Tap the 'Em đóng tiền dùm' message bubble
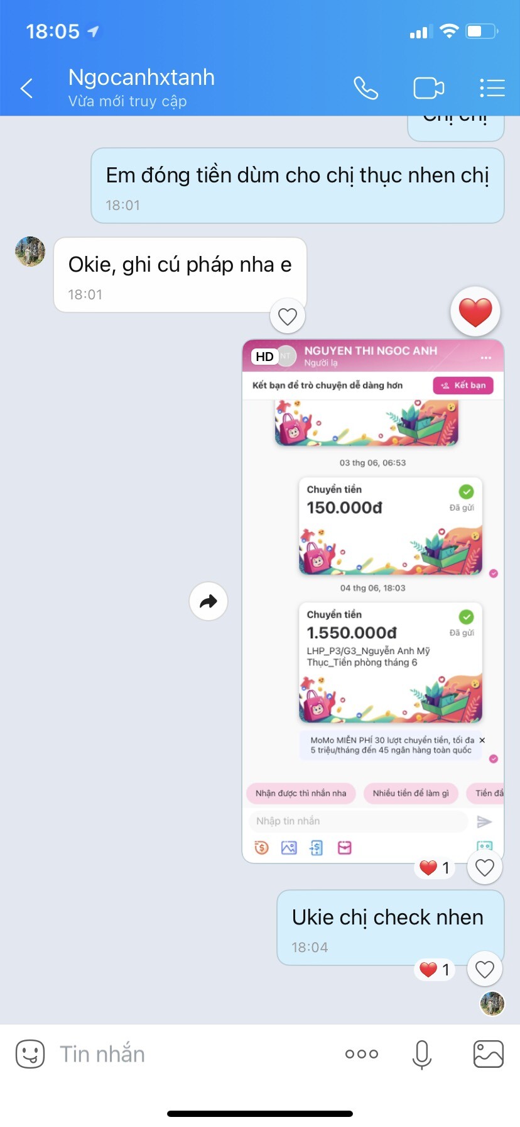 tap(298, 186)
